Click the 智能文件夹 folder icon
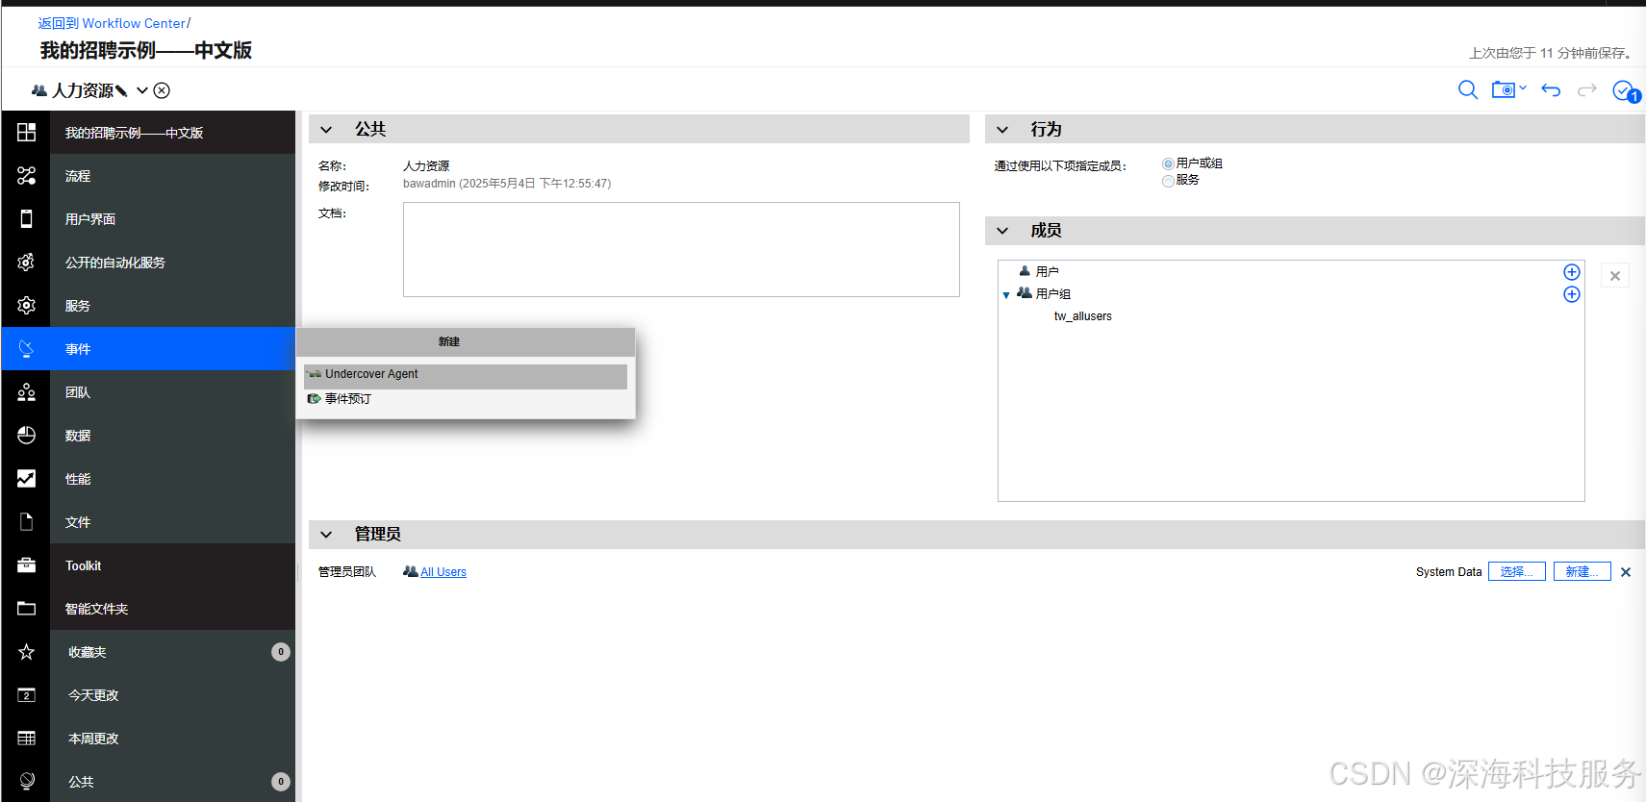This screenshot has width=1646, height=802. click(26, 609)
